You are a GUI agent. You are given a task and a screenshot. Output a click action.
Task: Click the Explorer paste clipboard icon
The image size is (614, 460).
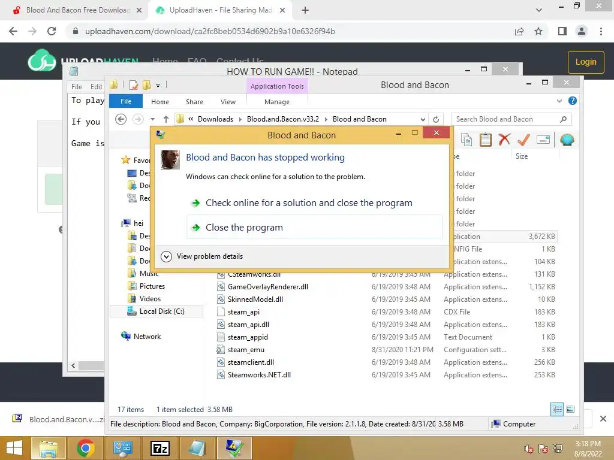point(485,140)
